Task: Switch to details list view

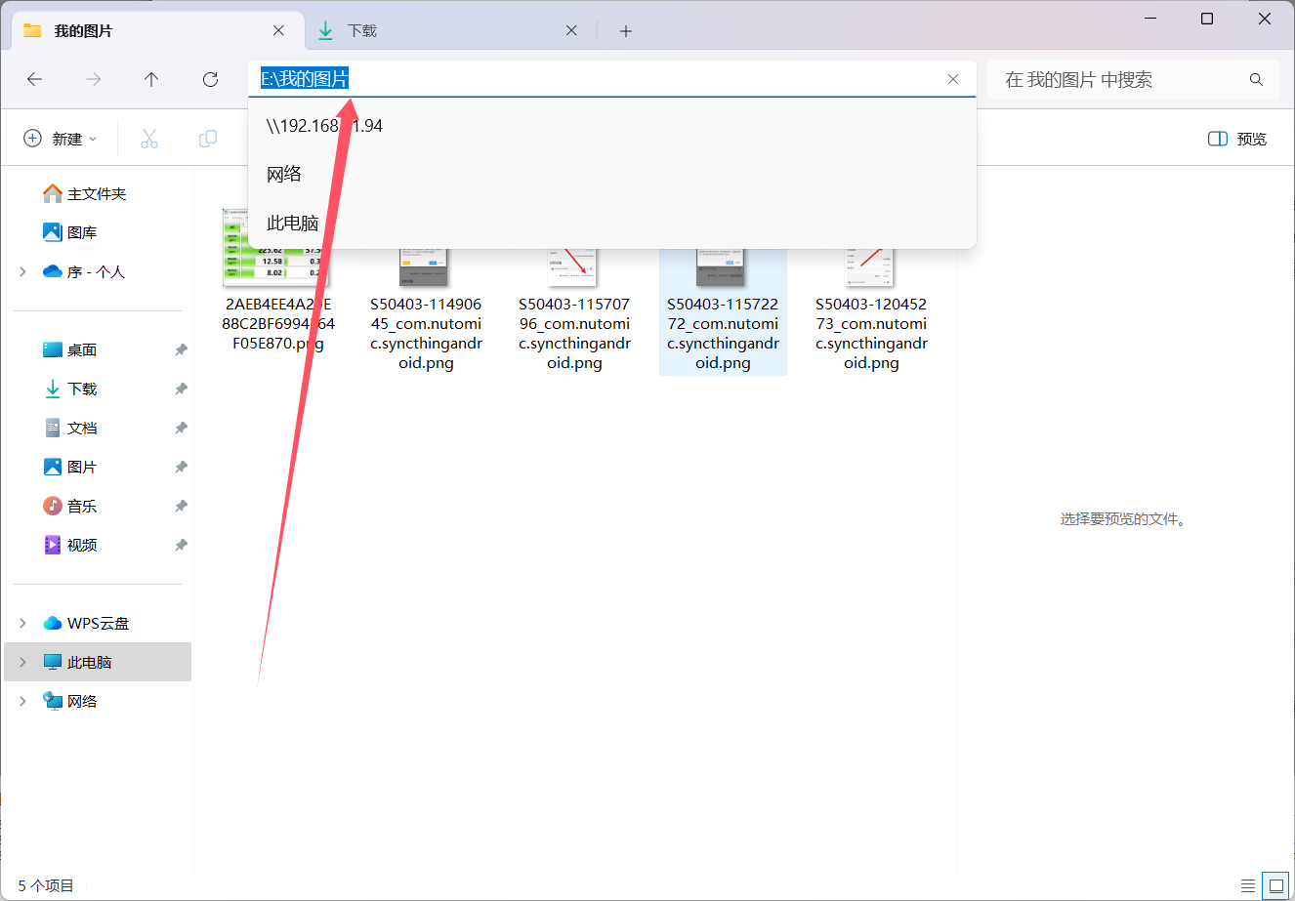Action: (1248, 886)
